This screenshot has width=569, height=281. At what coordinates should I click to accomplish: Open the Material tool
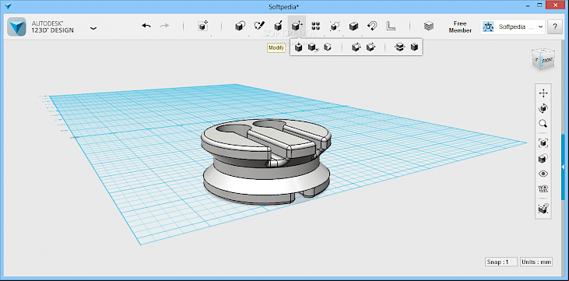tap(429, 26)
